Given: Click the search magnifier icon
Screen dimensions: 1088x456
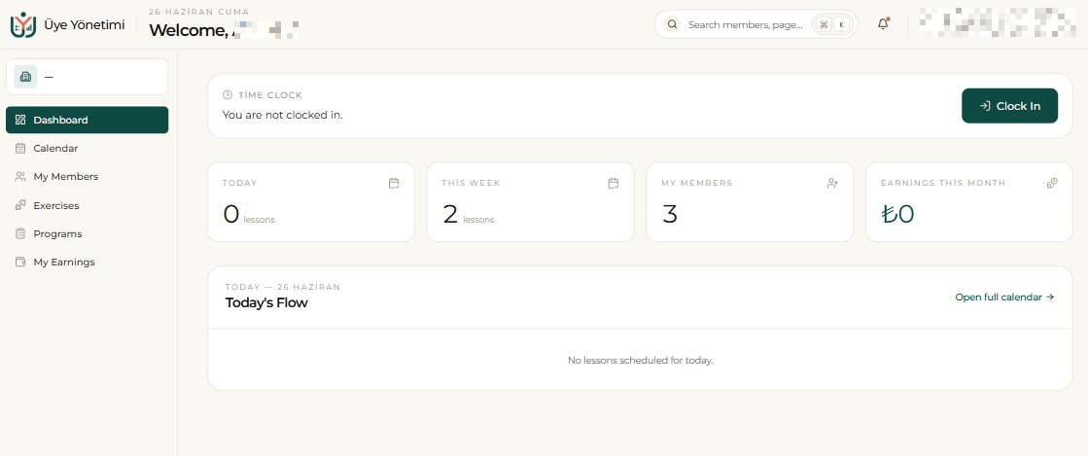Looking at the screenshot, I should 672,24.
